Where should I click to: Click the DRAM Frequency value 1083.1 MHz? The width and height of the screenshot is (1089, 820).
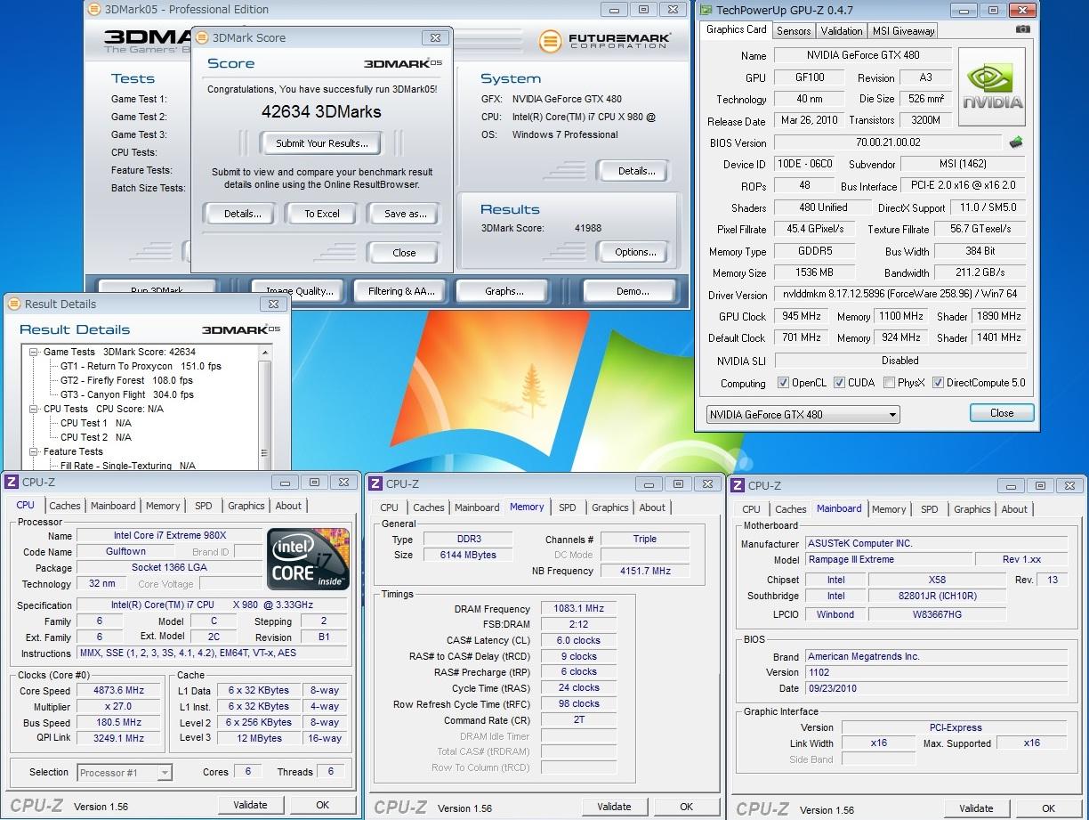click(578, 608)
